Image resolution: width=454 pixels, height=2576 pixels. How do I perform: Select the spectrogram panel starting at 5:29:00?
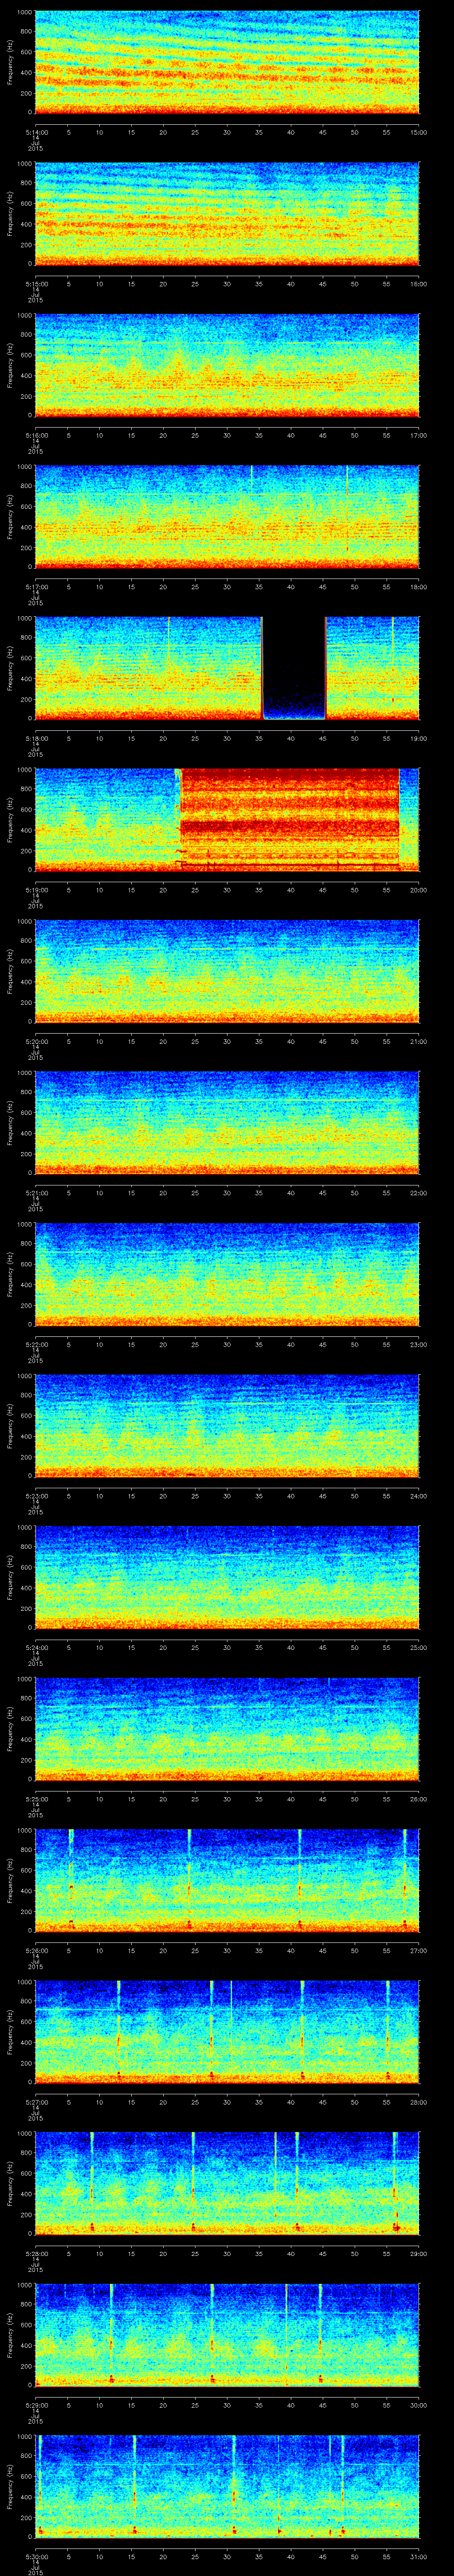point(227,2335)
